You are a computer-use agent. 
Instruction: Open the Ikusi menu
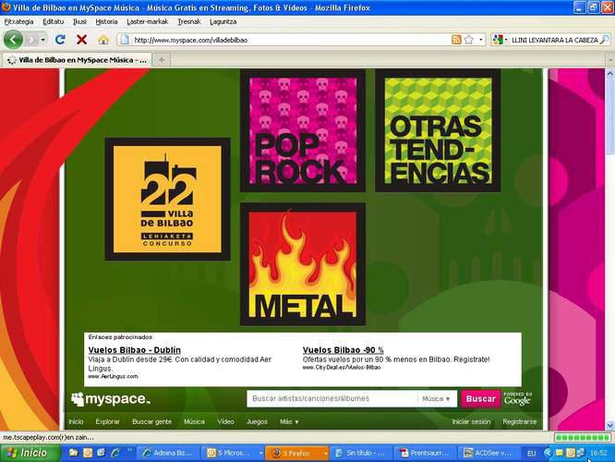pyautogui.click(x=80, y=21)
